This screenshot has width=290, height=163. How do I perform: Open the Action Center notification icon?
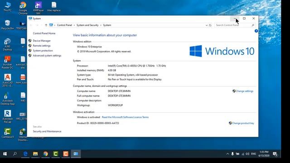pos(275,154)
